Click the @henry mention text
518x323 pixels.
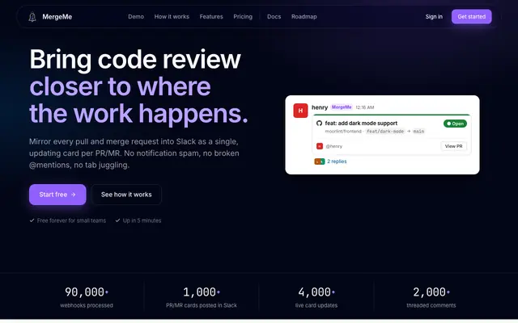point(334,146)
